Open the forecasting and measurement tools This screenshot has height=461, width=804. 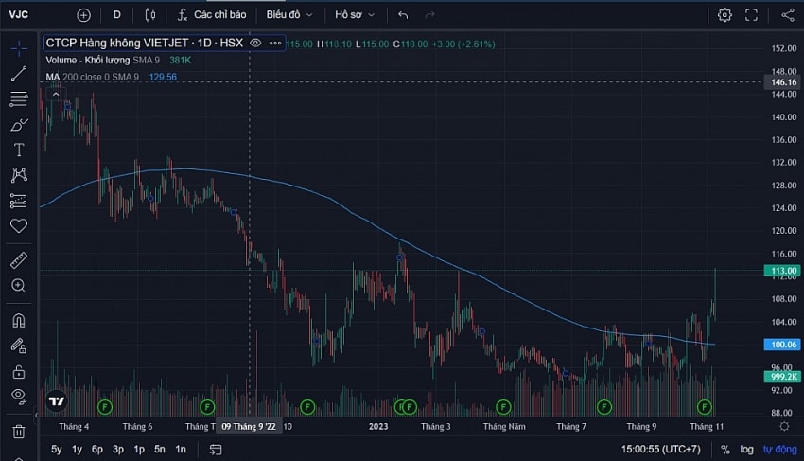tap(19, 201)
